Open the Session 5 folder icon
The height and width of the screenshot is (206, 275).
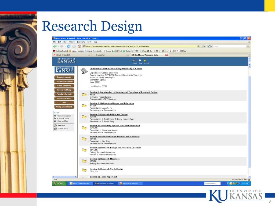click(x=84, y=139)
